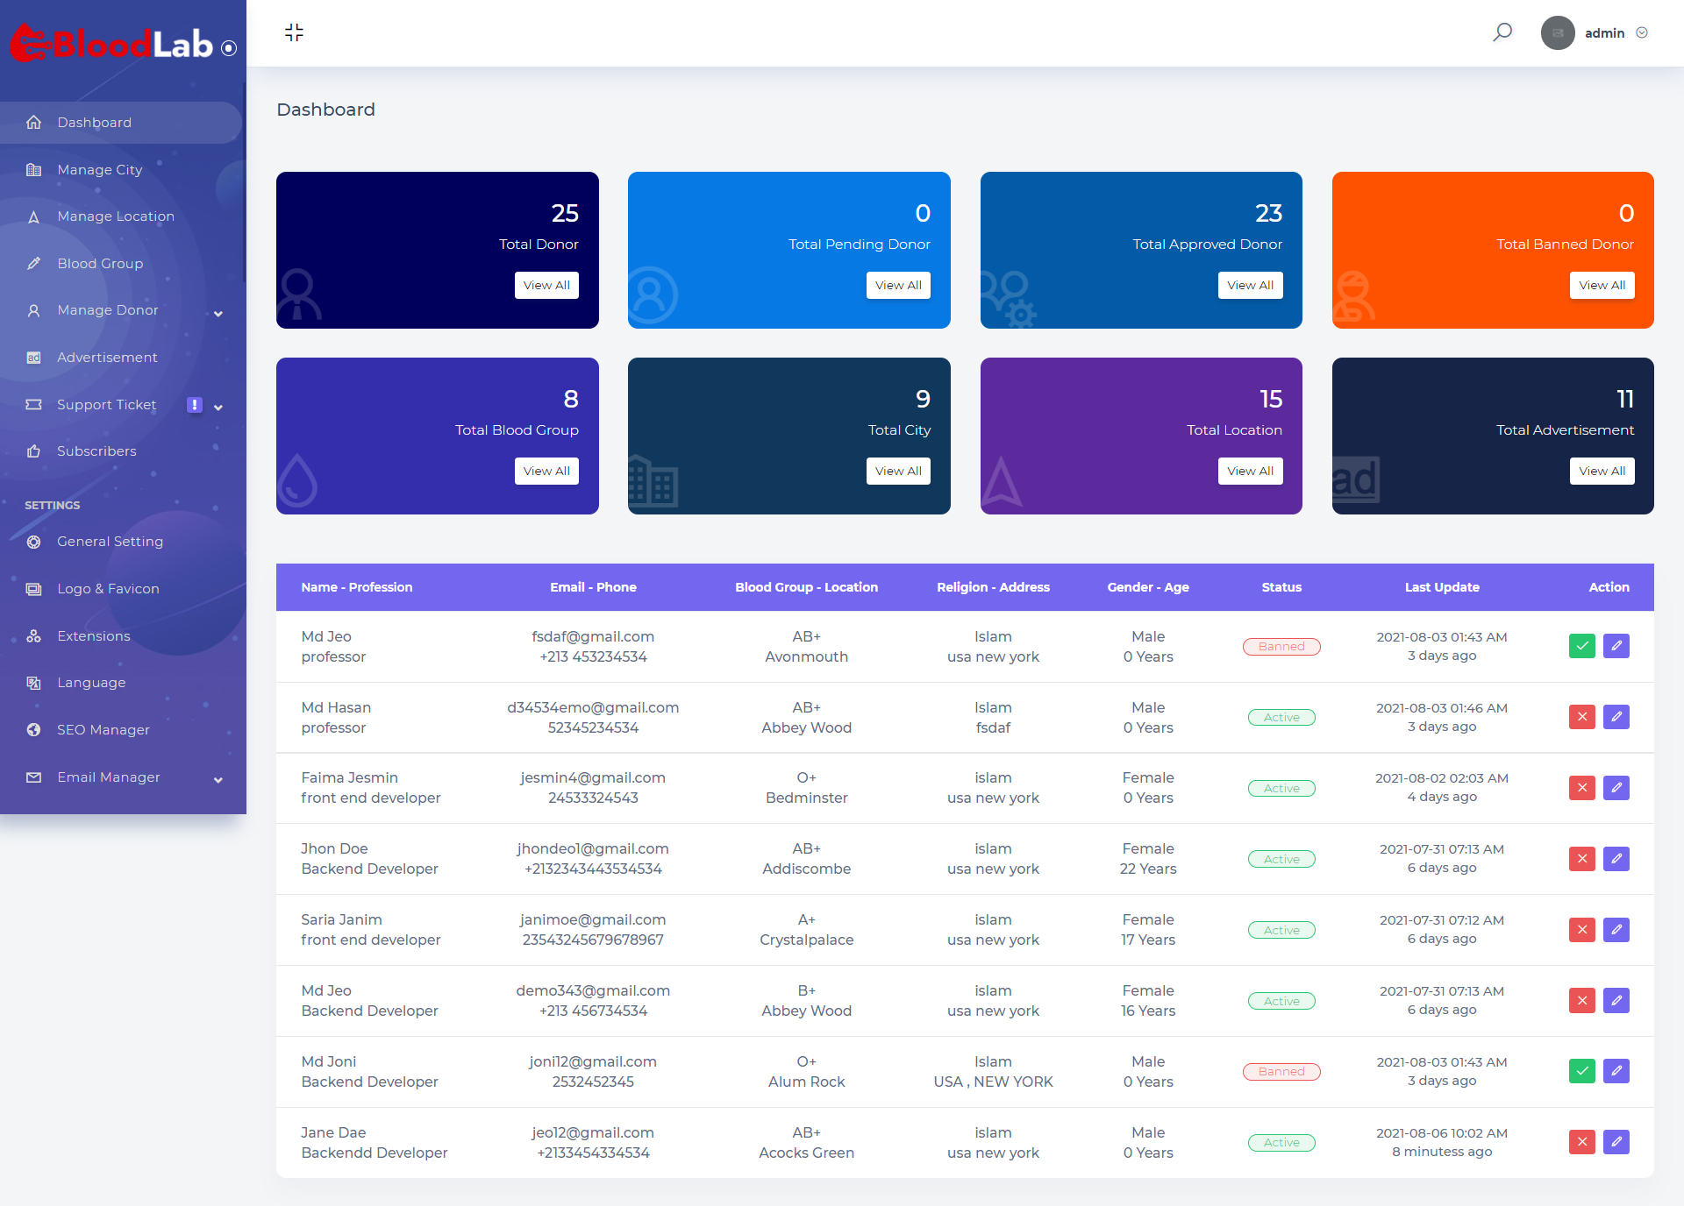The height and width of the screenshot is (1206, 1684).
Task: Toggle sidebar radio icon beside BloodLab logo
Action: (x=229, y=48)
